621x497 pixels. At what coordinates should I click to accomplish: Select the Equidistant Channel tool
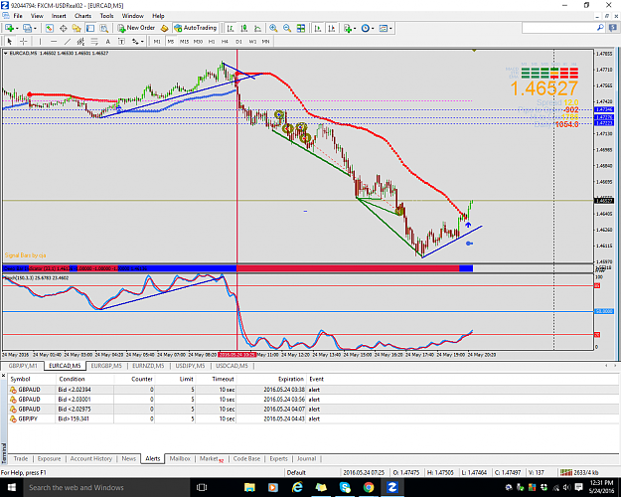tap(80, 41)
